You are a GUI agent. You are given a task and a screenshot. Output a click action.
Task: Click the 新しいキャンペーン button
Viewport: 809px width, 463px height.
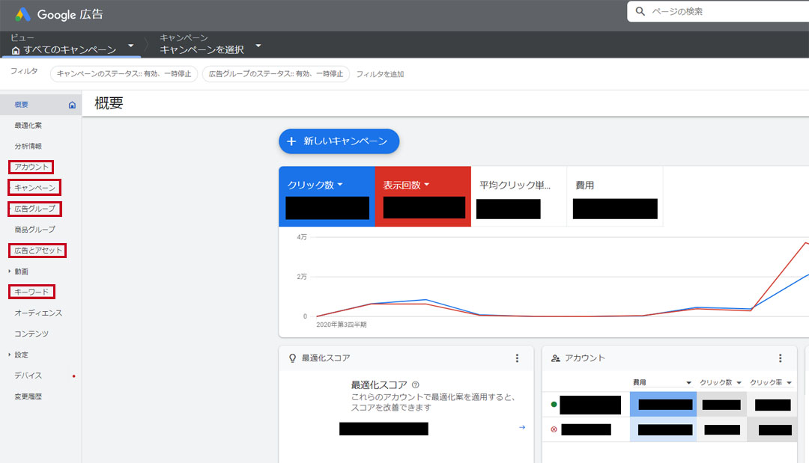339,141
